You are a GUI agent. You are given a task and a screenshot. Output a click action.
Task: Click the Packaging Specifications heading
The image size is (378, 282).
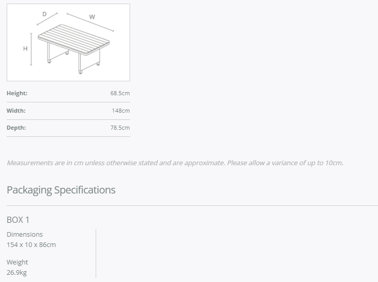click(x=61, y=190)
